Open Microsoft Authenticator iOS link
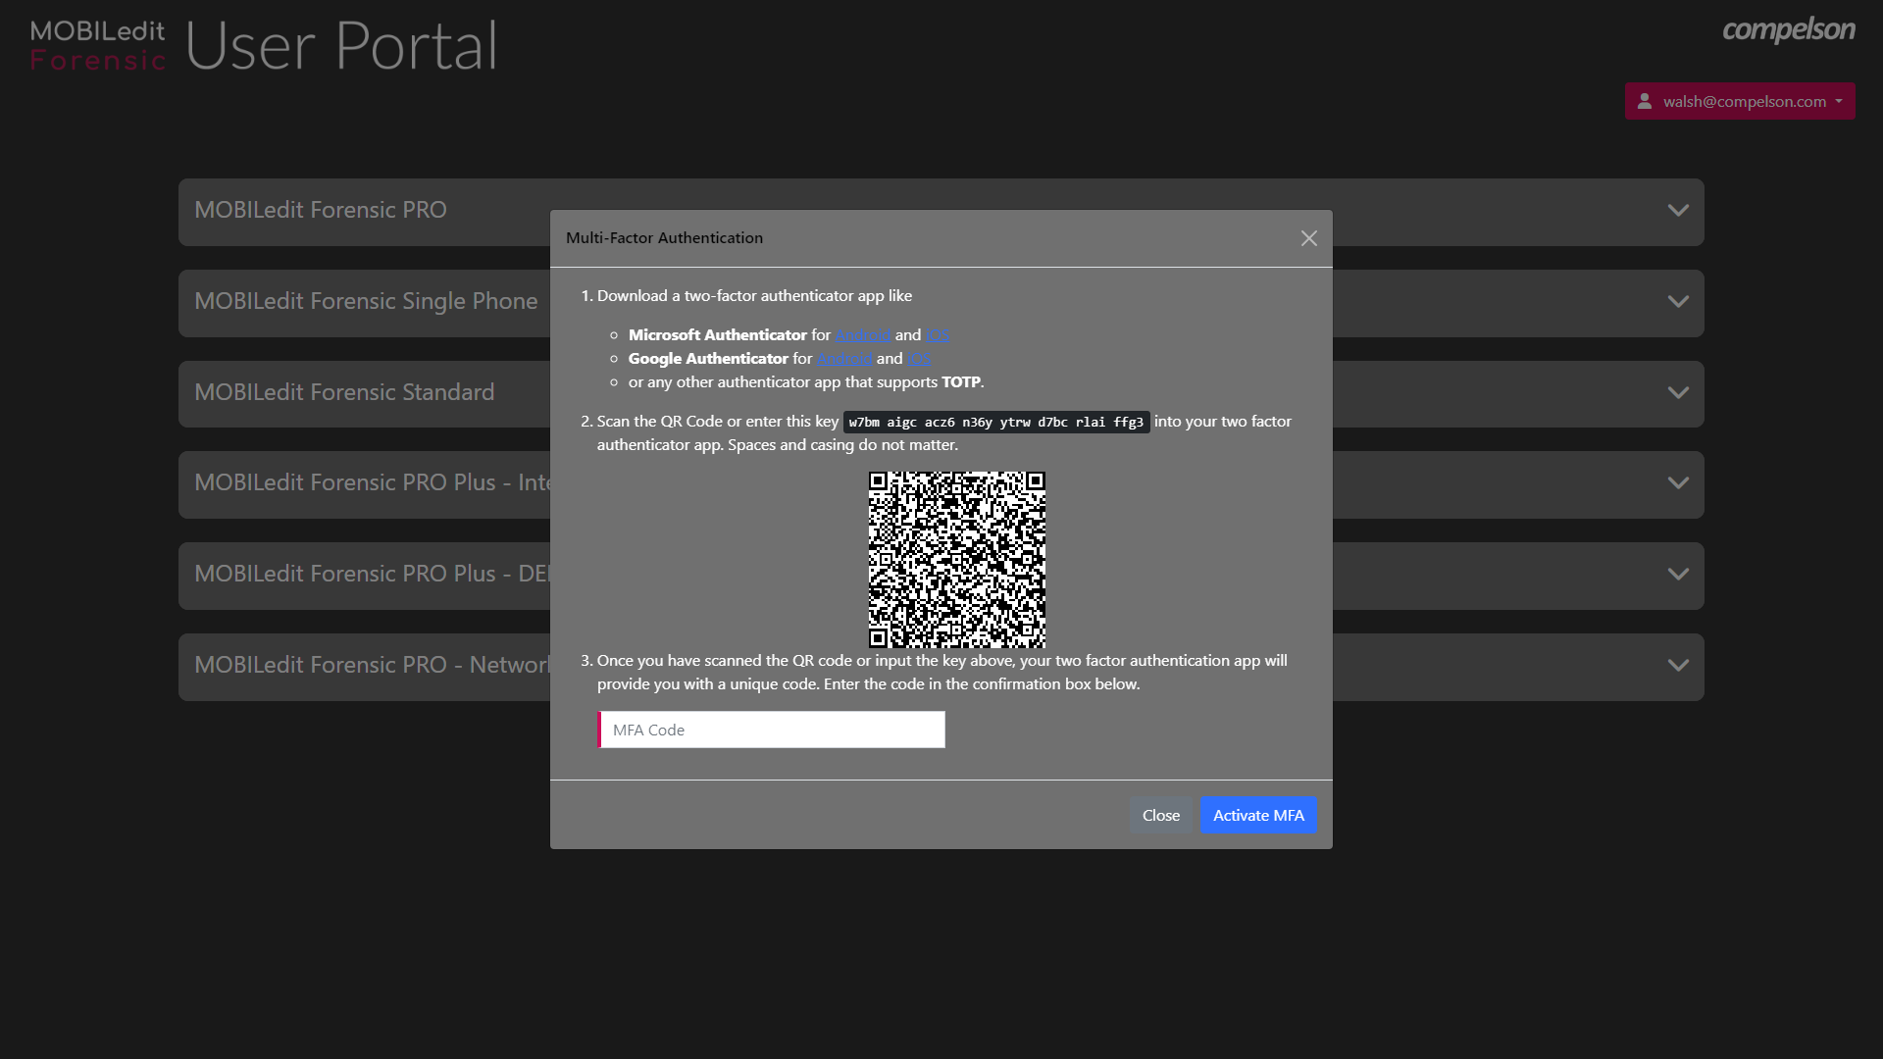Image resolution: width=1883 pixels, height=1059 pixels. (x=938, y=335)
